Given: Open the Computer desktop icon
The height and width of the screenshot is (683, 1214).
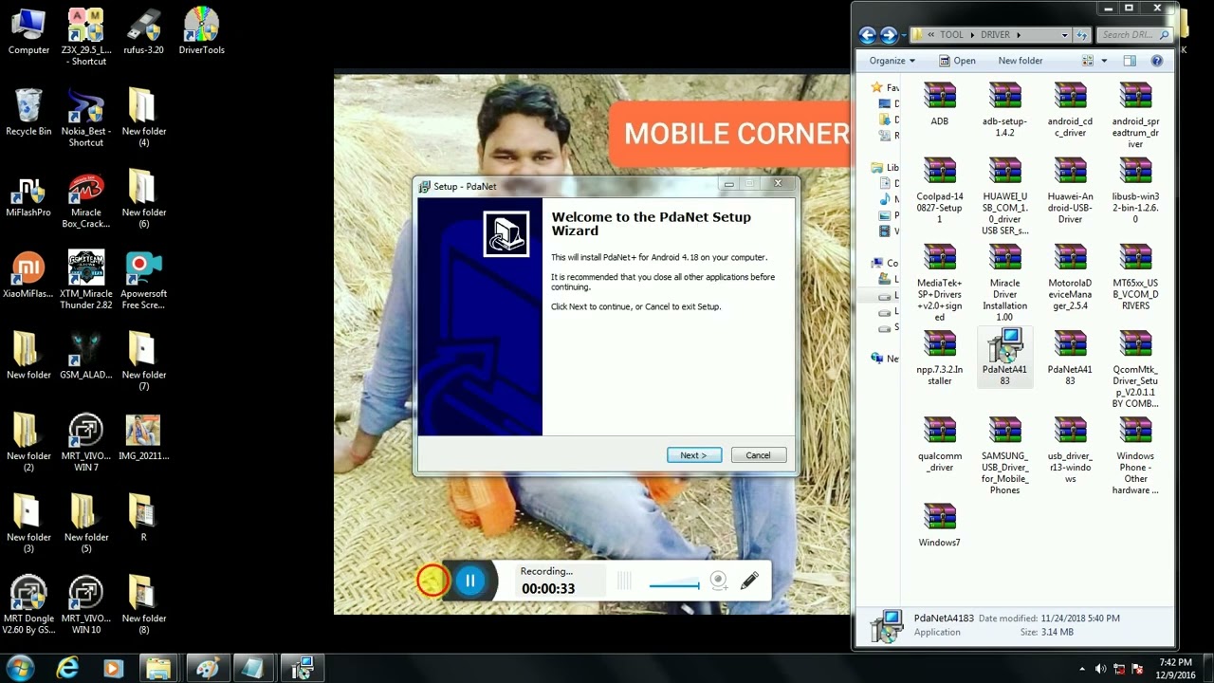Looking at the screenshot, I should 28,31.
